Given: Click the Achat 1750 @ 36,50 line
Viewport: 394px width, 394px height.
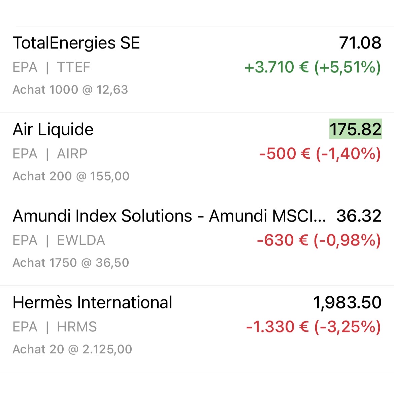Looking at the screenshot, I should tap(71, 263).
